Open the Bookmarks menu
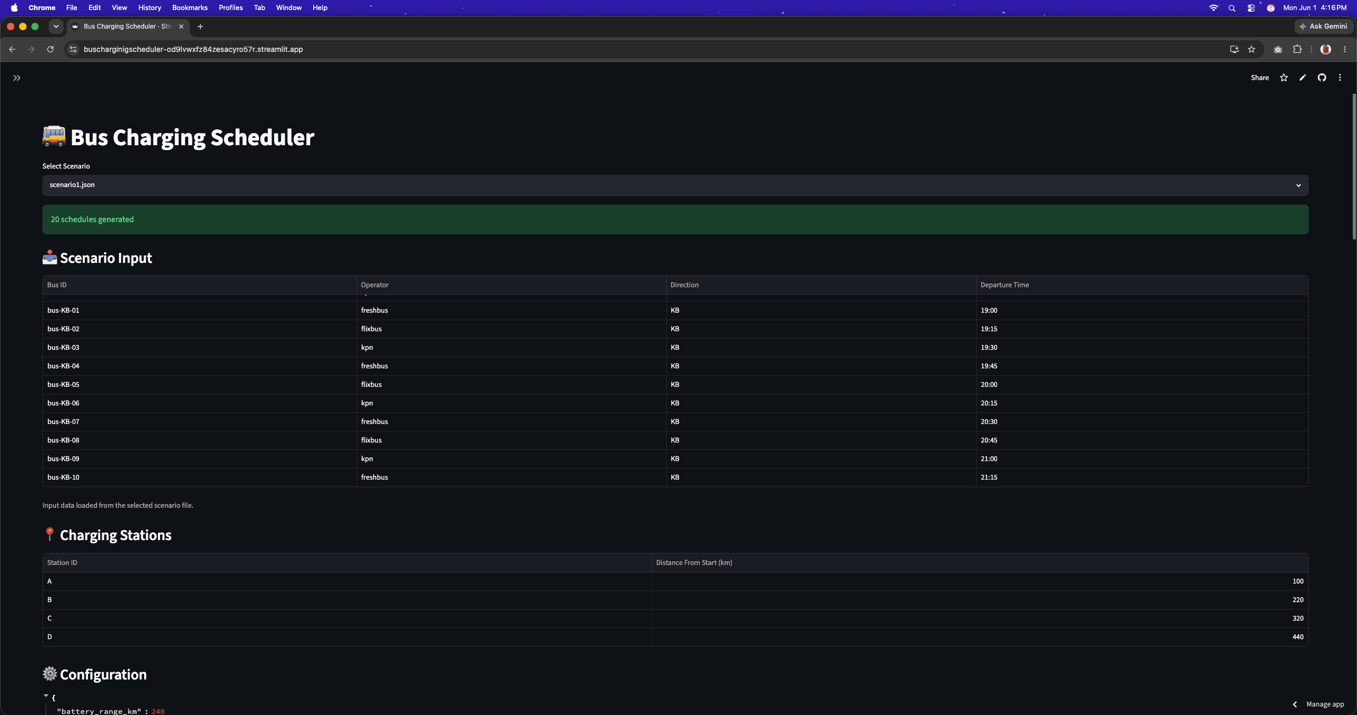Image resolution: width=1357 pixels, height=715 pixels. (190, 7)
